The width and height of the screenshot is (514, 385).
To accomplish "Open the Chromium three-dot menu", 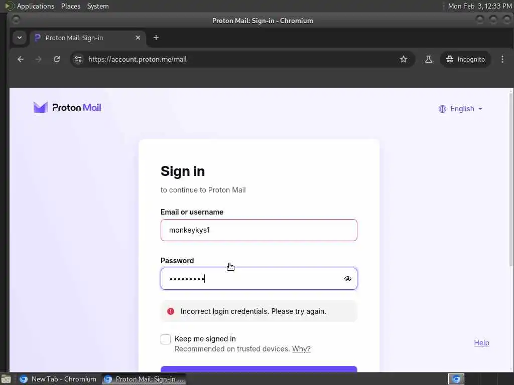I will click(502, 59).
